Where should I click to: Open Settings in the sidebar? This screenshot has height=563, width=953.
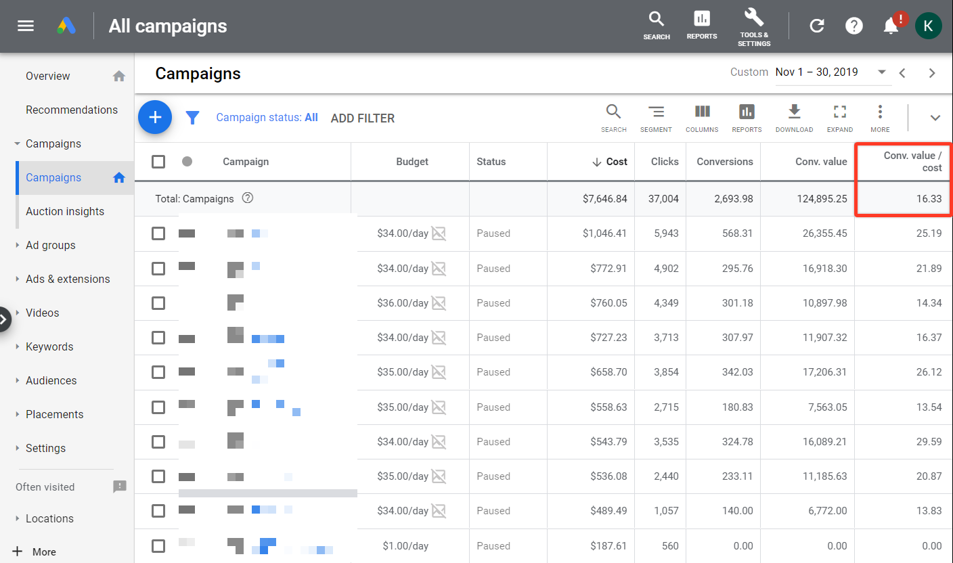pos(46,448)
